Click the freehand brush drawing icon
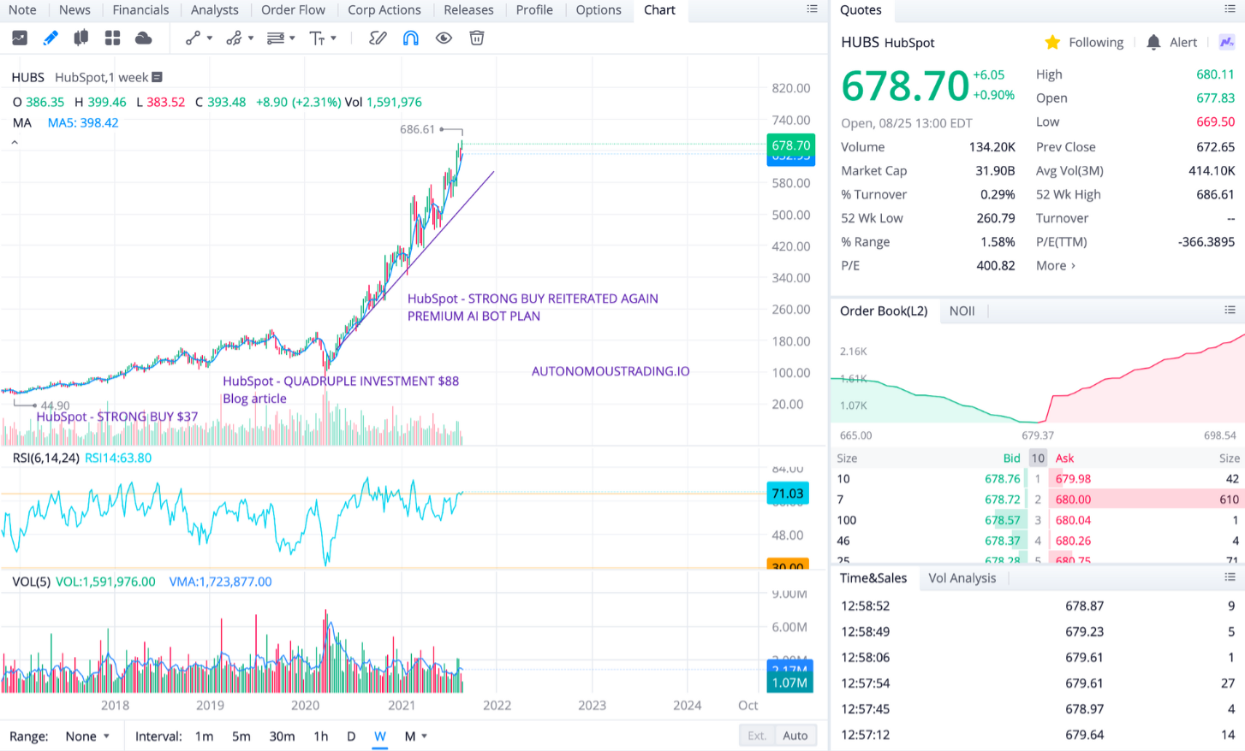The width and height of the screenshot is (1245, 751). click(x=378, y=38)
